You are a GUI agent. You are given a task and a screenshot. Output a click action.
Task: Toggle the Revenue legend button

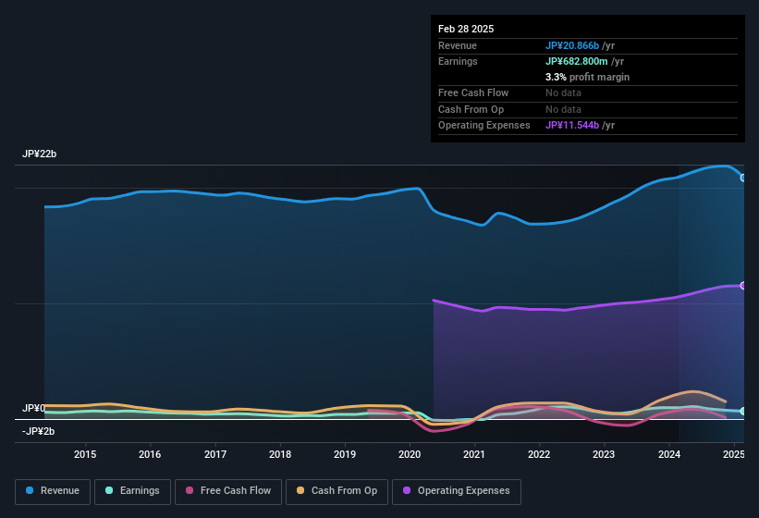[x=53, y=492]
